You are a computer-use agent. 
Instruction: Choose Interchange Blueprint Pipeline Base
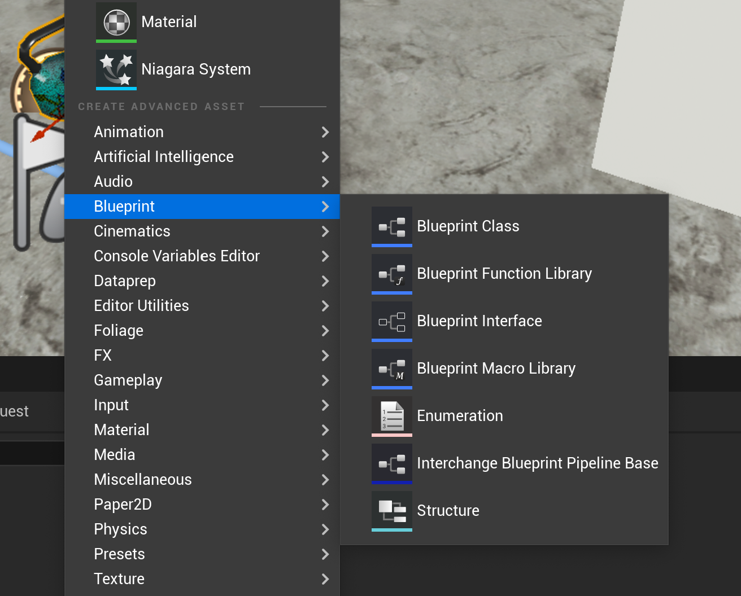(x=504, y=463)
